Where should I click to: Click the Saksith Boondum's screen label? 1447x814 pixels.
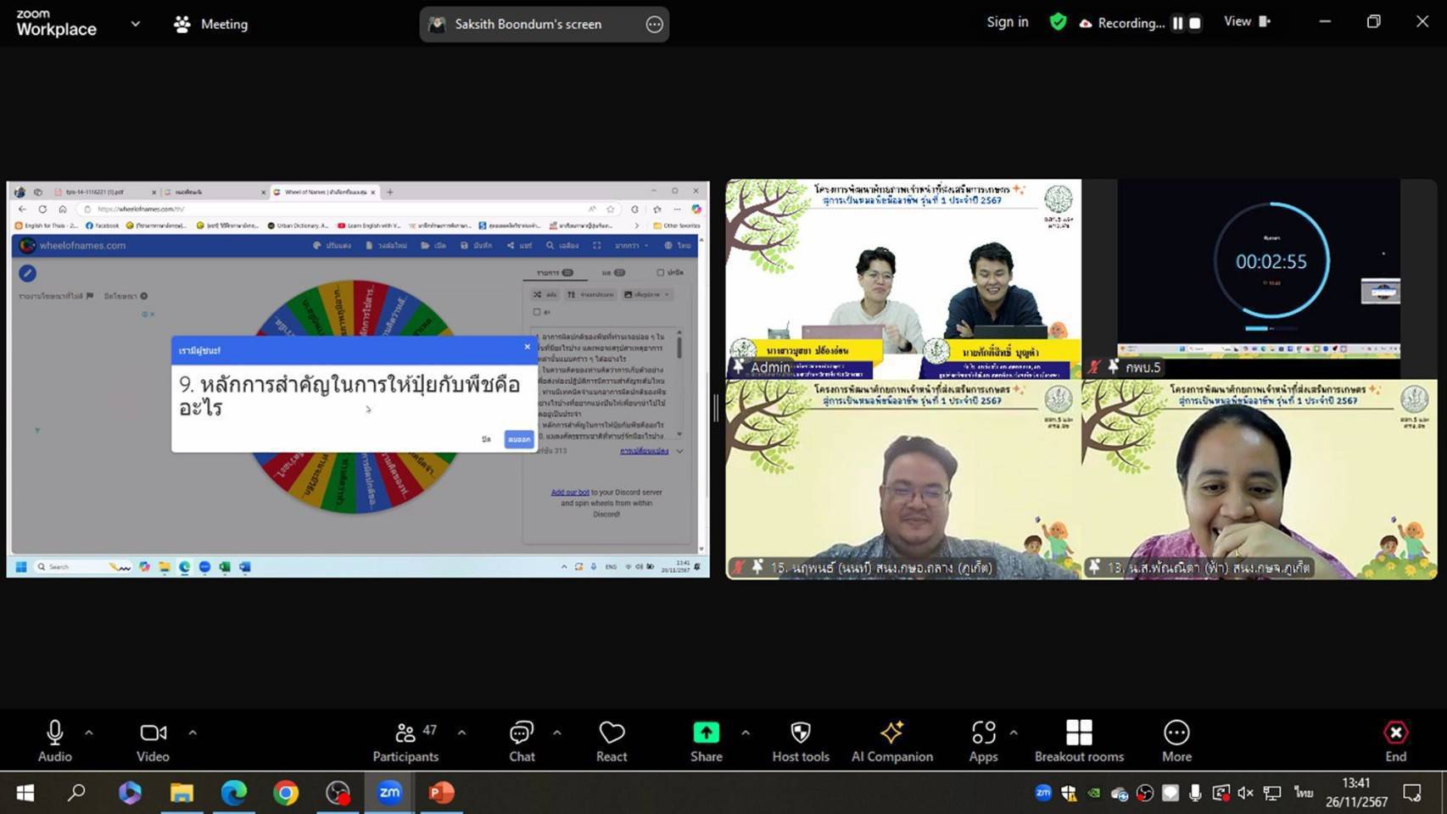coord(528,25)
